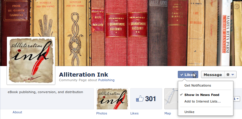Click the About link
Viewport: 242px width, 119px height.
click(x=17, y=112)
